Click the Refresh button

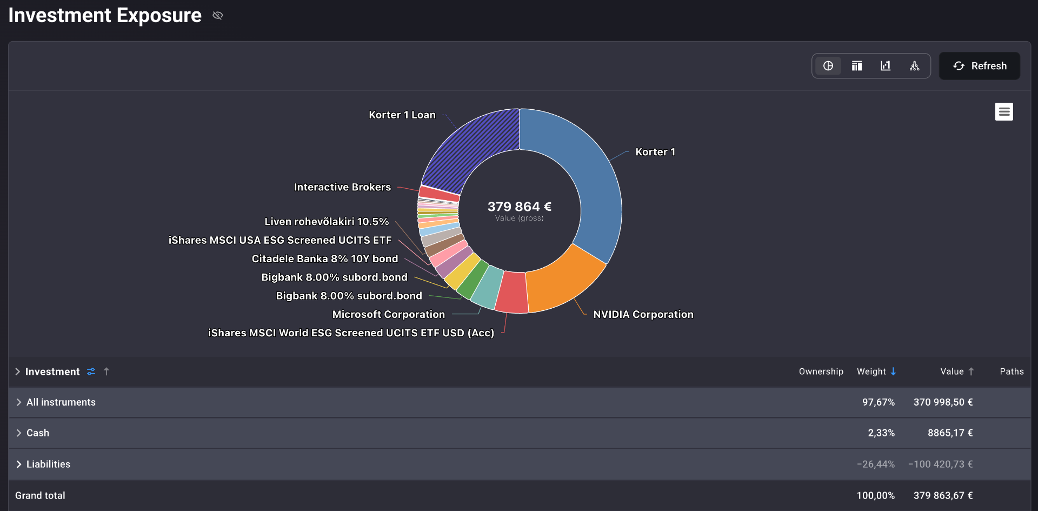980,66
